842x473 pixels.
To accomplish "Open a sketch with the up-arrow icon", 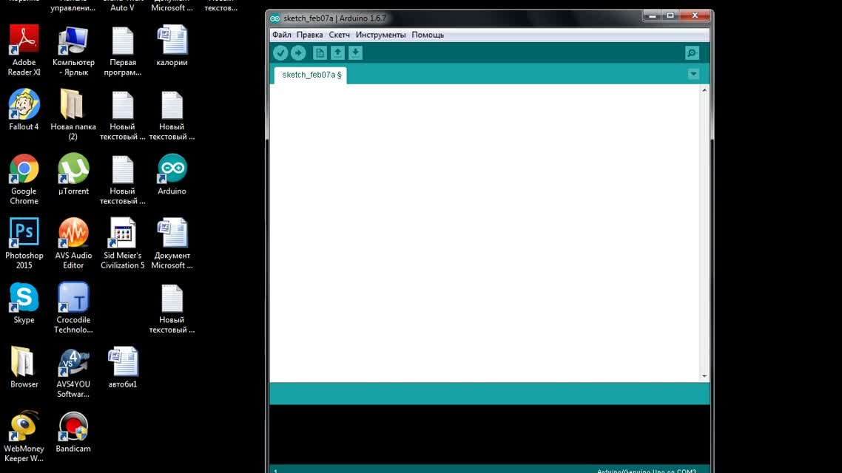I will [337, 52].
